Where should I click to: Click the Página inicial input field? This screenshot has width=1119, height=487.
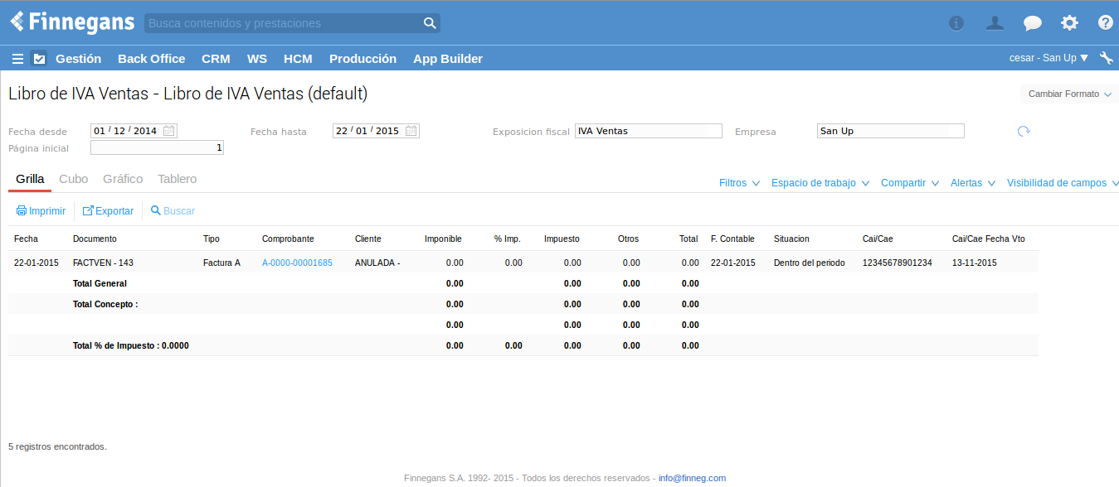157,148
